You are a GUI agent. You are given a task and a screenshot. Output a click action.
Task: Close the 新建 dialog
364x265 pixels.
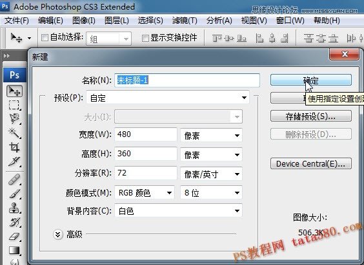tap(345, 54)
